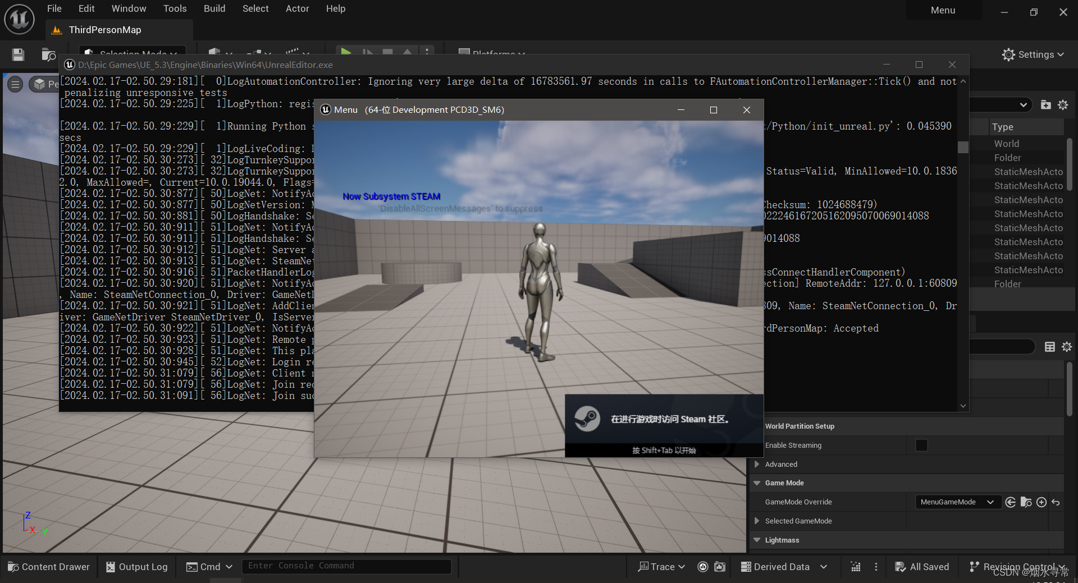
Task: Open the Actor menu
Action: click(297, 8)
